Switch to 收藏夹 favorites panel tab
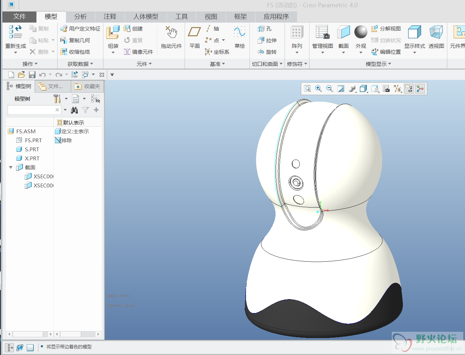The width and height of the screenshot is (465, 355). 87,86
